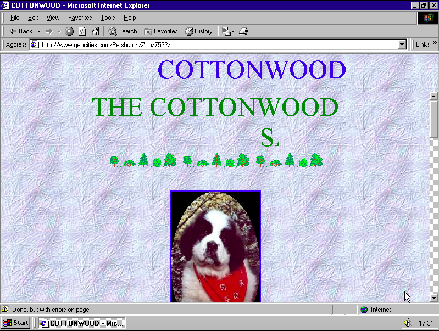Open the Tools menu

pyautogui.click(x=108, y=18)
